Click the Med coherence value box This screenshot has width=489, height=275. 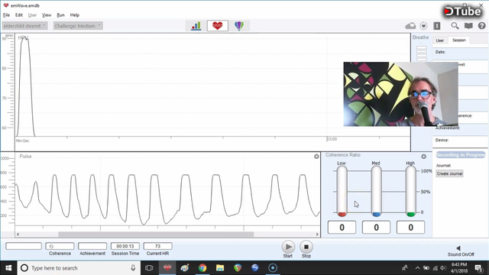coord(376,228)
